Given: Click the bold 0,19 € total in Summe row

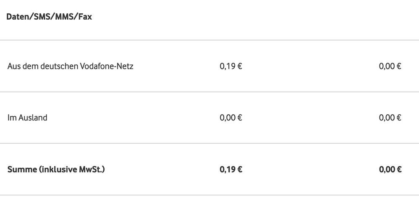Looking at the screenshot, I should pos(231,169).
